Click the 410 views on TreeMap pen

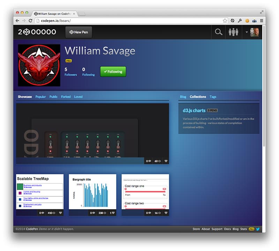click(51, 213)
